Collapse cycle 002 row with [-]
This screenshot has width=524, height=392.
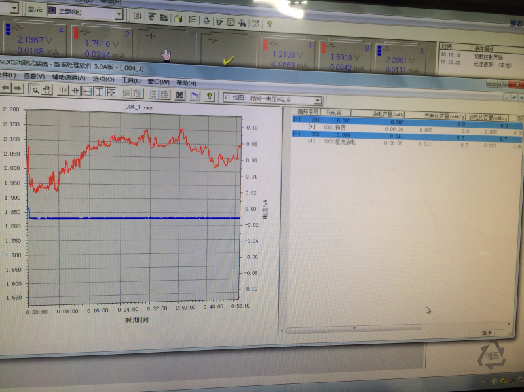[297, 133]
